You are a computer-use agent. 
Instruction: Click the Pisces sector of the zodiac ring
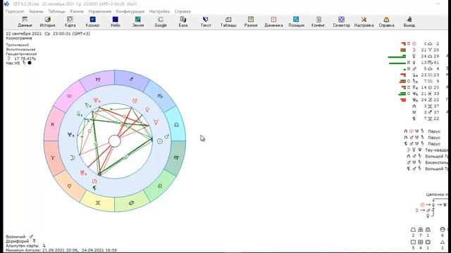click(x=53, y=124)
